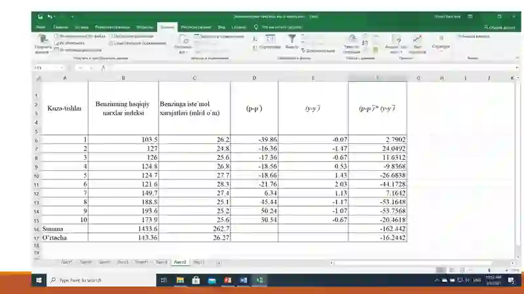Open Advanced (Дополнительно) filter option
524x294 pixels.
(x=318, y=50)
